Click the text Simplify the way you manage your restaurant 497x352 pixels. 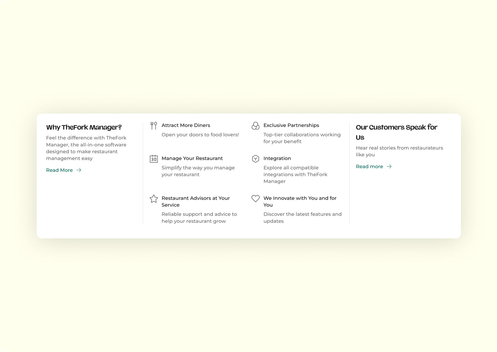tap(198, 171)
